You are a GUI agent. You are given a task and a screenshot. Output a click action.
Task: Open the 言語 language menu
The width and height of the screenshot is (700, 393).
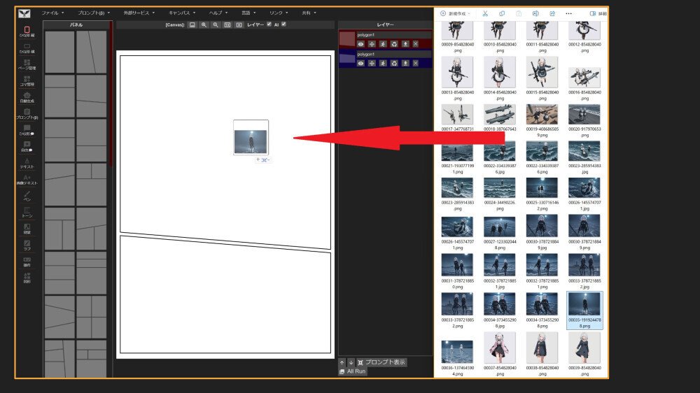[248, 13]
